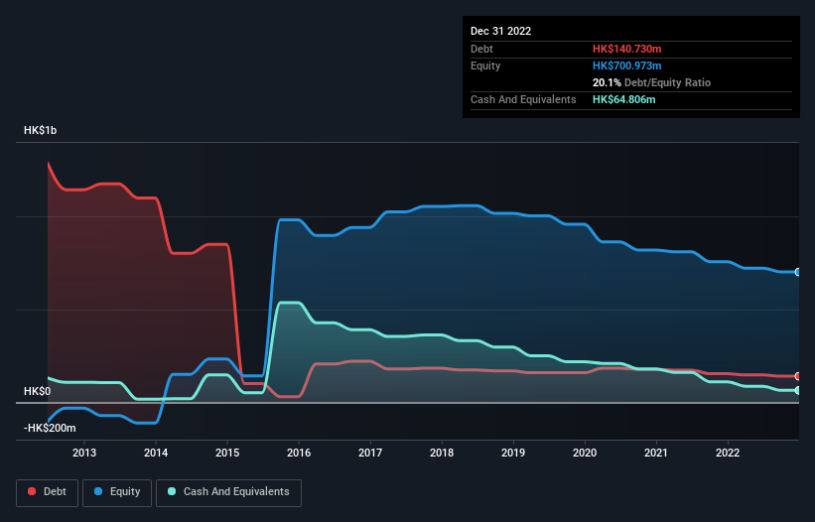The image size is (815, 522).
Task: Click the blue Equity legend dot
Action: point(98,491)
